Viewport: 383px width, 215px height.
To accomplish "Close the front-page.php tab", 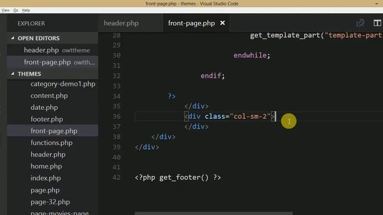I will tap(222, 23).
